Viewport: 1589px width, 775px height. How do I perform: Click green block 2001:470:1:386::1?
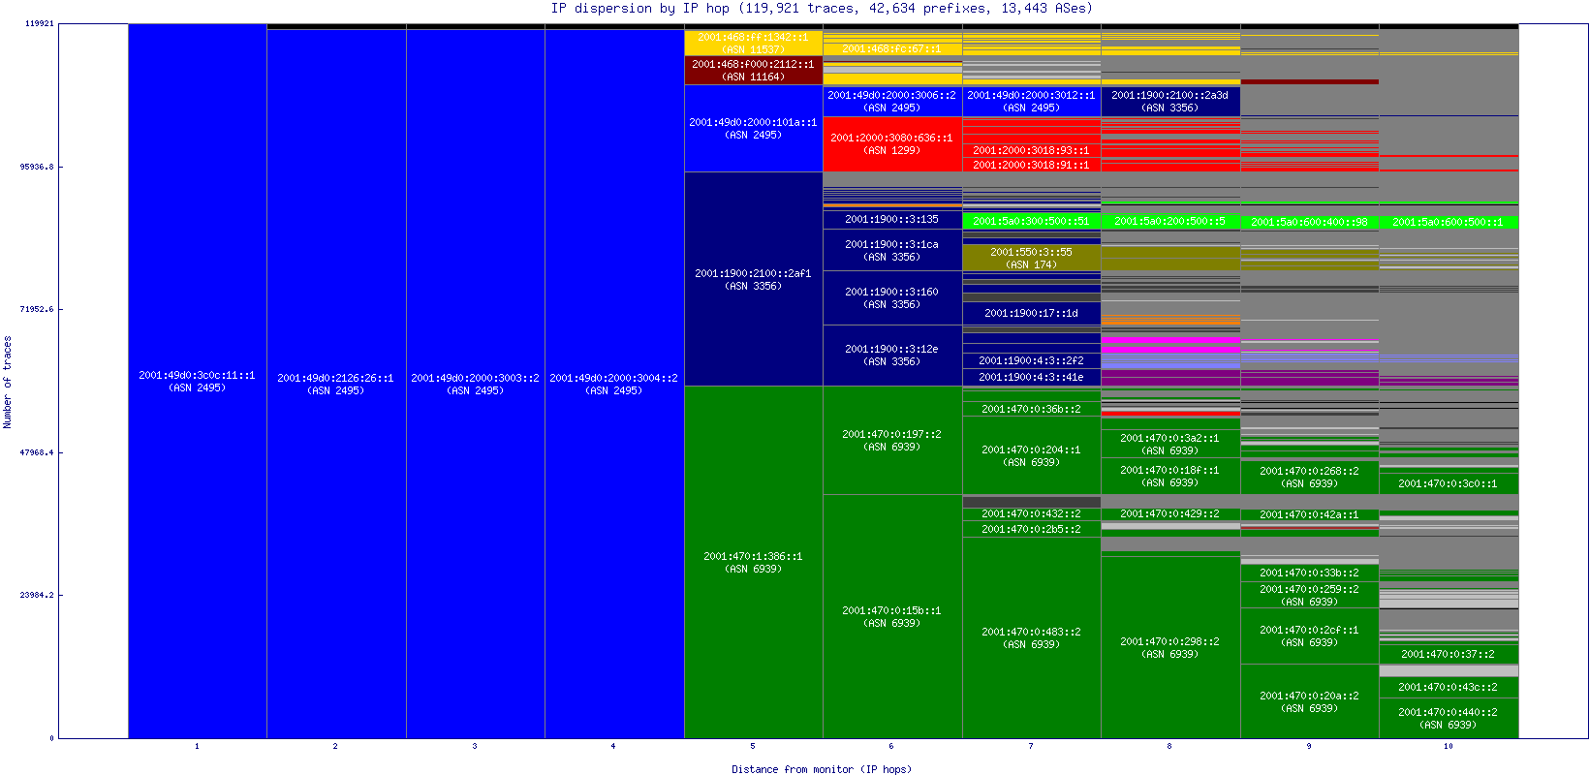click(x=754, y=562)
